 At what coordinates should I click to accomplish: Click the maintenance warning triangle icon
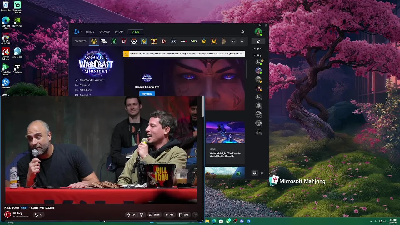pyautogui.click(x=126, y=54)
